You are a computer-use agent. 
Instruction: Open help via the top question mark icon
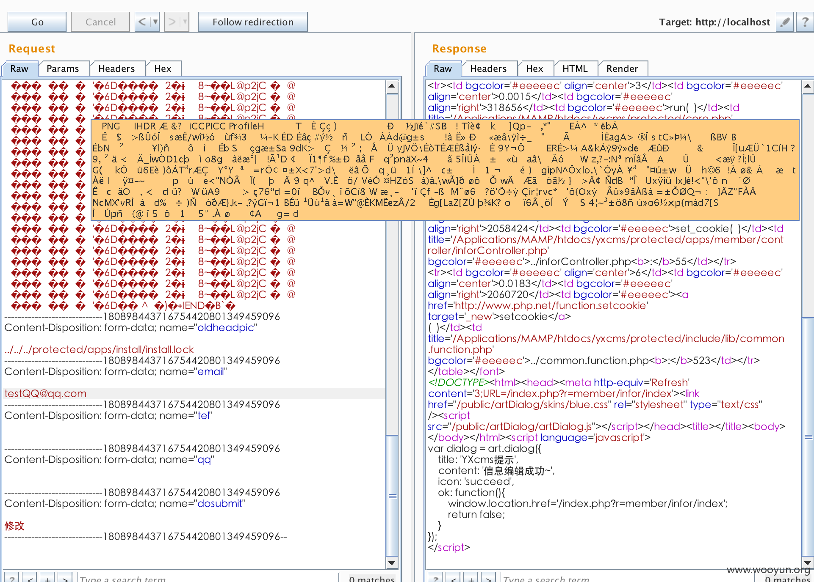coord(805,22)
